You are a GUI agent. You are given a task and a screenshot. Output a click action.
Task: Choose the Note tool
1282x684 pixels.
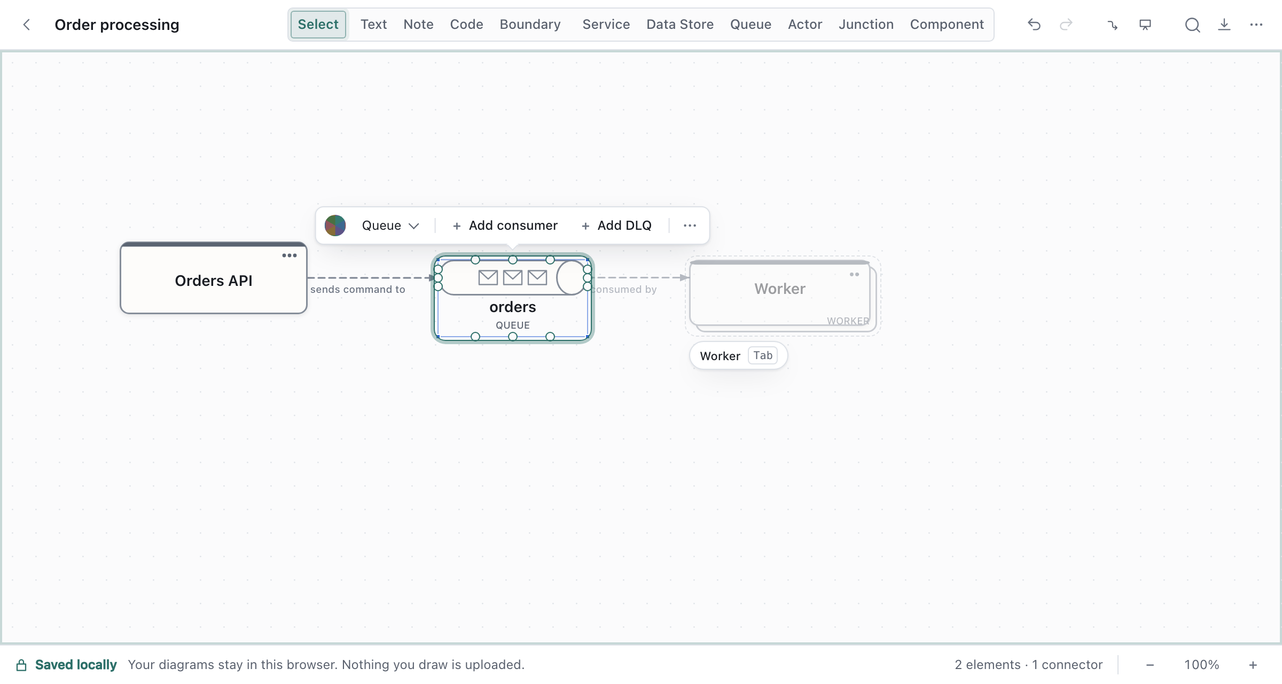(419, 25)
